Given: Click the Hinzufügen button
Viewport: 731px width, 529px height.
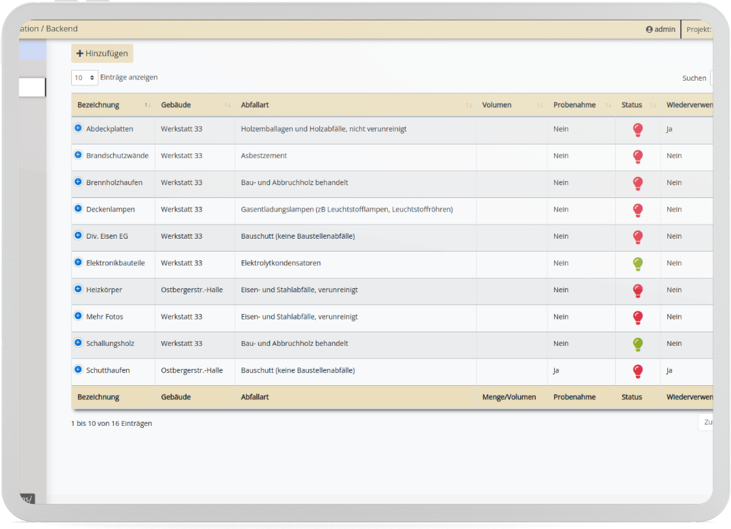Looking at the screenshot, I should click(102, 54).
